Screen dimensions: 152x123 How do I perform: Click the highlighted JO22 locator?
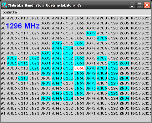coord(34,58)
